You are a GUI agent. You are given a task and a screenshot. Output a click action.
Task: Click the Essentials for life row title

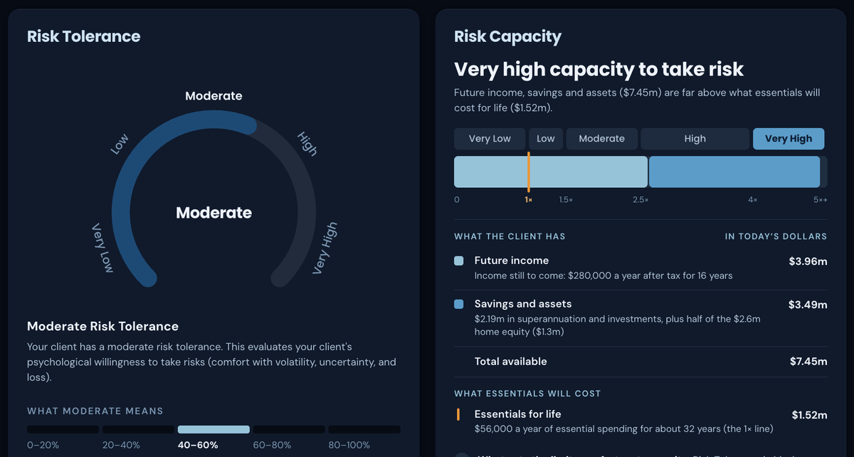point(518,414)
